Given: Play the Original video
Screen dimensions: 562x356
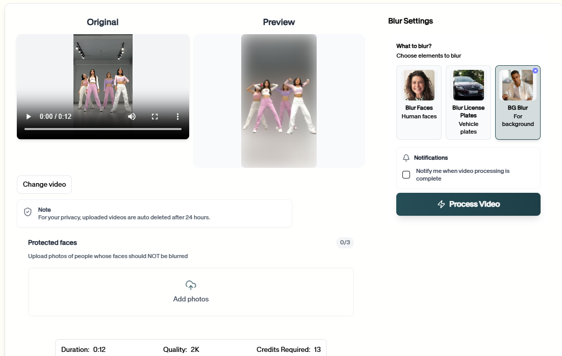Looking at the screenshot, I should click(x=28, y=116).
